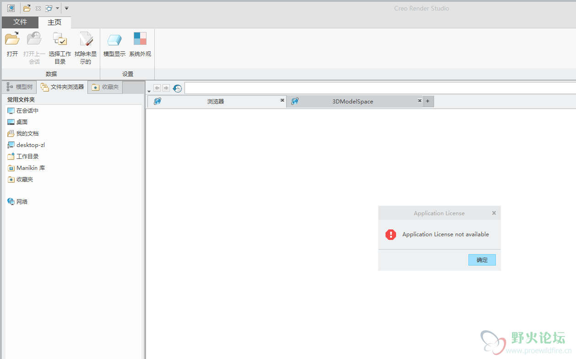Close the 浏览器 browser tab
Image resolution: width=576 pixels, height=359 pixels.
click(283, 100)
